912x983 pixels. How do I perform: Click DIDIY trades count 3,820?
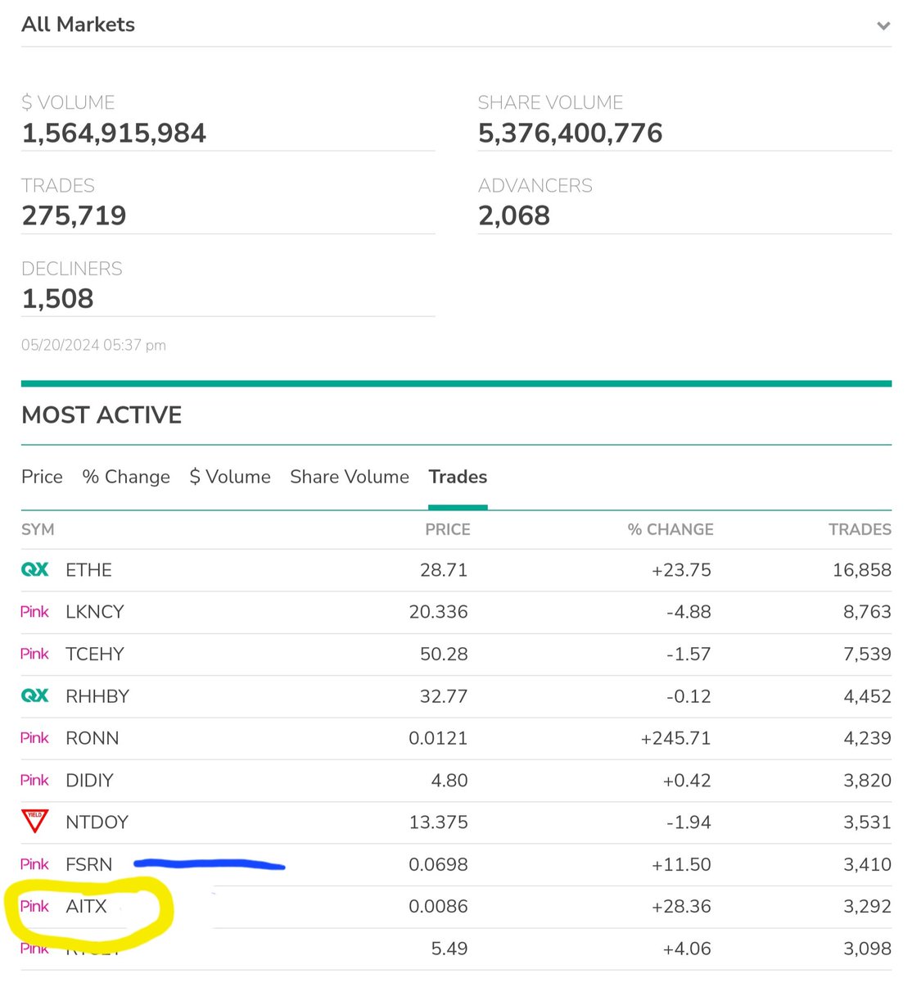867,781
